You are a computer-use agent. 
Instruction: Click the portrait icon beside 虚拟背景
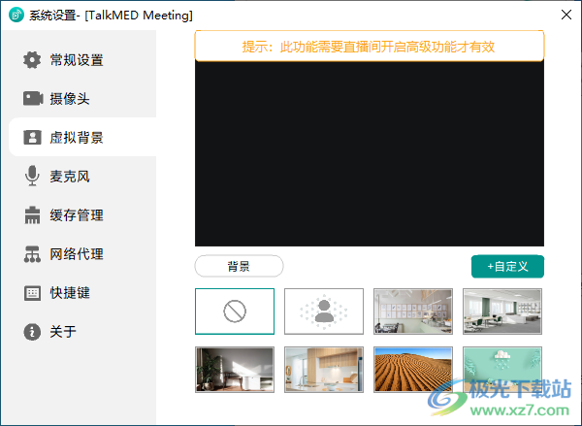point(32,138)
